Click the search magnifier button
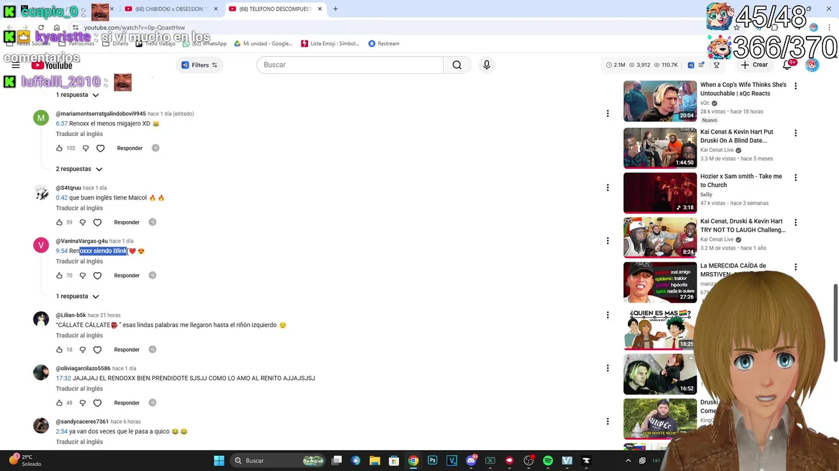The image size is (839, 471). pos(457,65)
